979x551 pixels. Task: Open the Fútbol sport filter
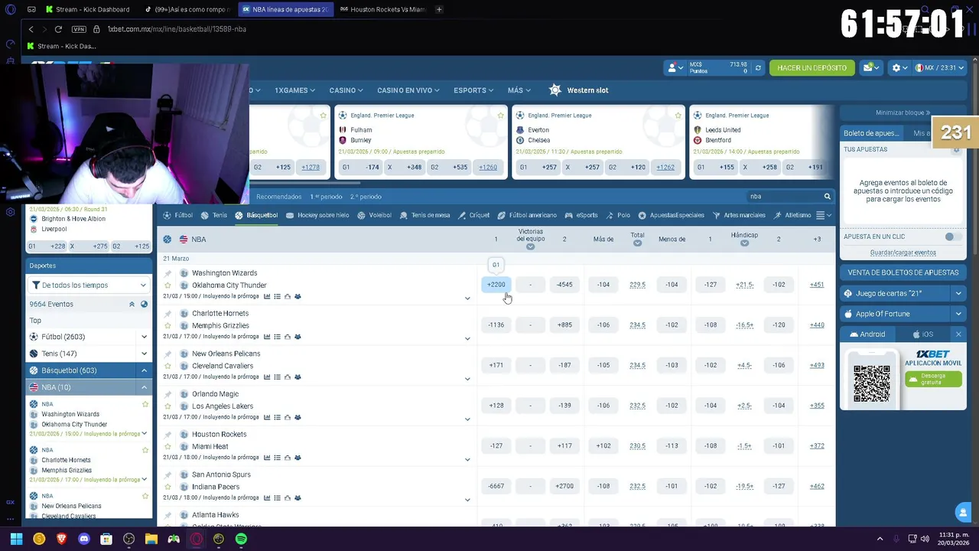(178, 216)
